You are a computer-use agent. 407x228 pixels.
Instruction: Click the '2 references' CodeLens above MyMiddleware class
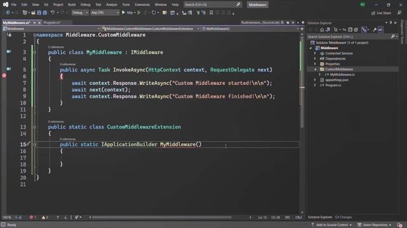coord(56,47)
